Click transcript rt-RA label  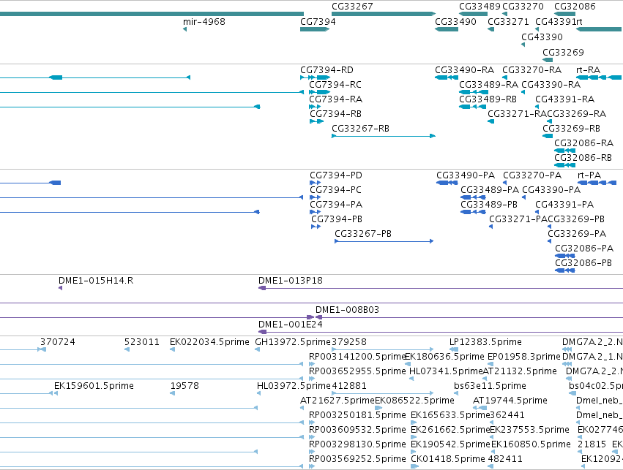pyautogui.click(x=588, y=70)
